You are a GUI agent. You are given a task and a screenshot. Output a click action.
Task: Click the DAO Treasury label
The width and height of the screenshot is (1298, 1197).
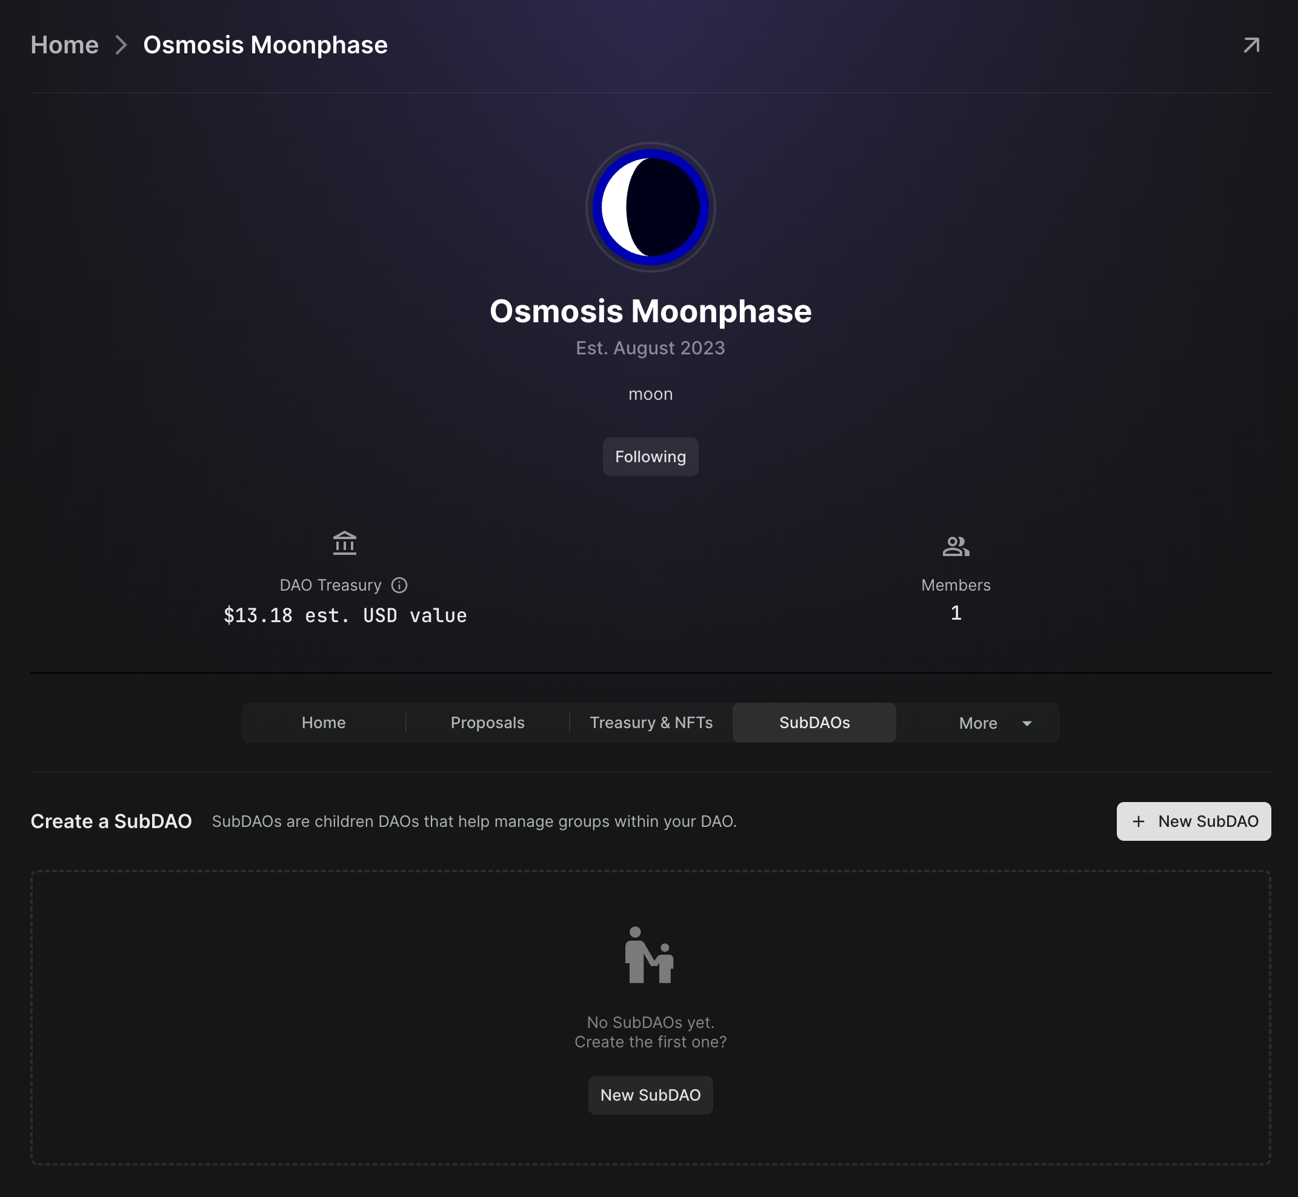click(330, 585)
